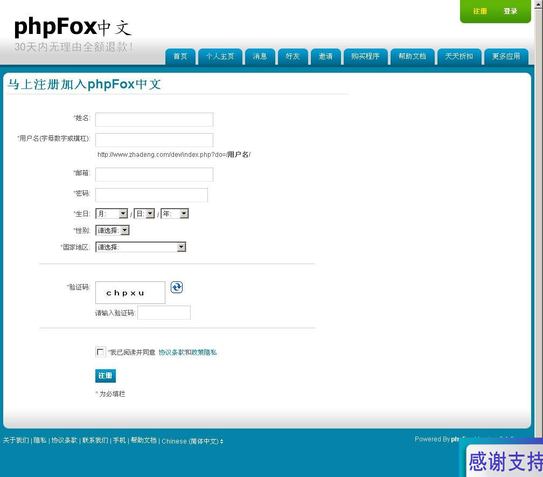Open the birthday year dropdown
Image resolution: width=543 pixels, height=477 pixels.
coord(175,214)
